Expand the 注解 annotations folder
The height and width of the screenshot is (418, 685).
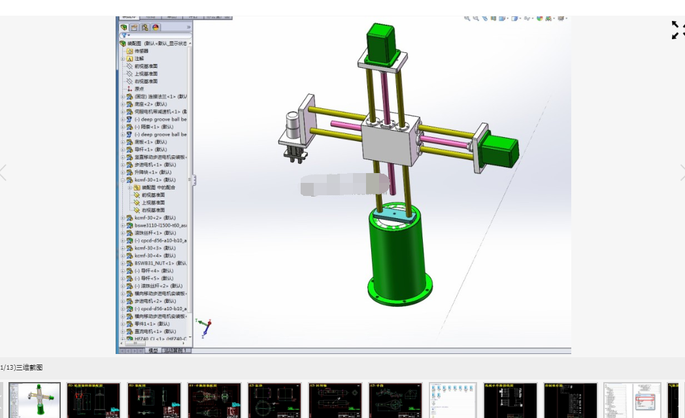pos(122,59)
